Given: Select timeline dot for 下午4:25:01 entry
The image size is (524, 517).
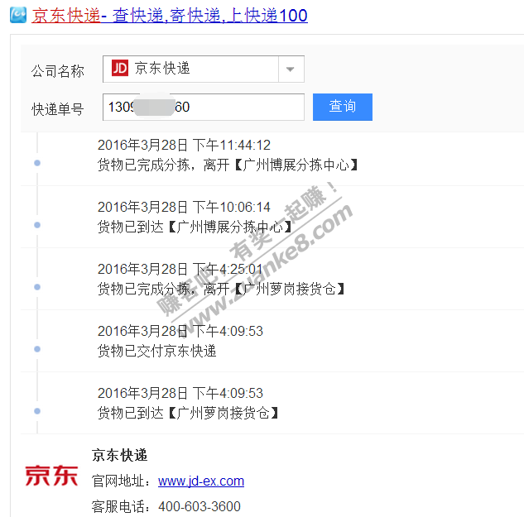Looking at the screenshot, I should coord(37,287).
